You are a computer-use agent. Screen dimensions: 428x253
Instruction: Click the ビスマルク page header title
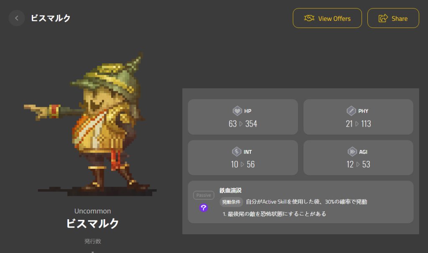[x=51, y=18]
